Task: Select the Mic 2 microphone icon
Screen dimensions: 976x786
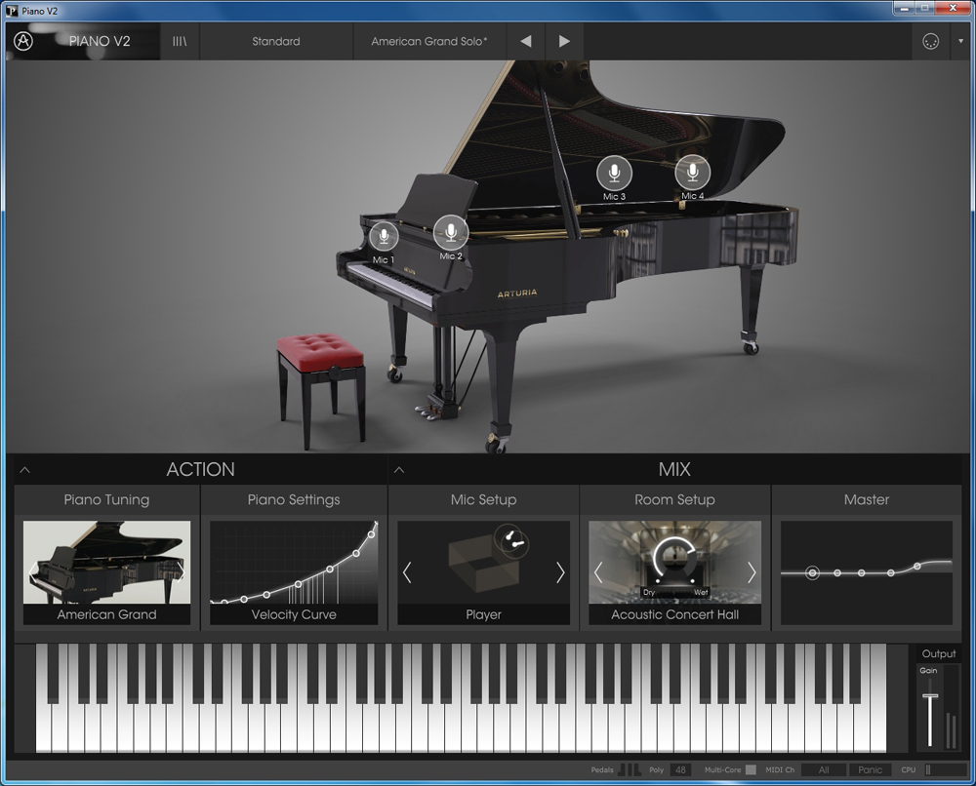Action: click(450, 232)
